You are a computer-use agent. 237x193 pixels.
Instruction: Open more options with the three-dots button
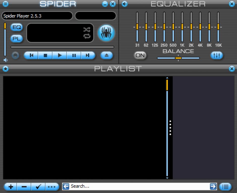52,187
